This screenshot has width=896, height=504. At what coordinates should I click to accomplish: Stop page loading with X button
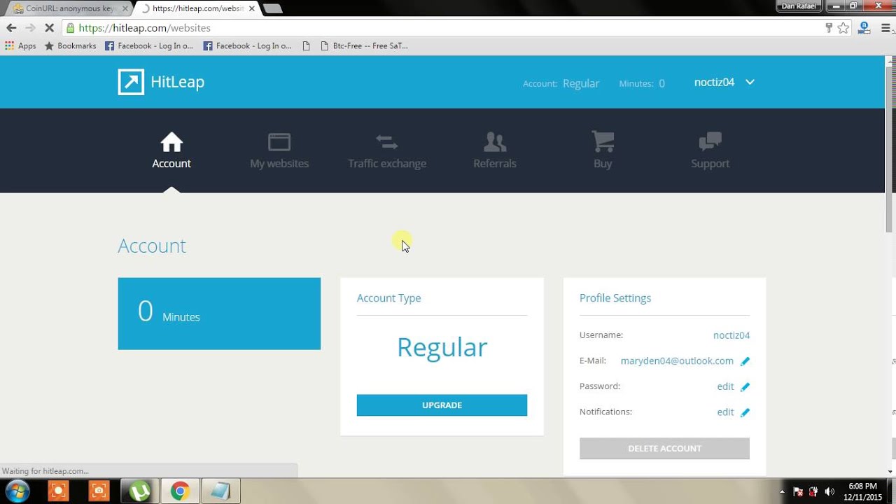(x=50, y=28)
